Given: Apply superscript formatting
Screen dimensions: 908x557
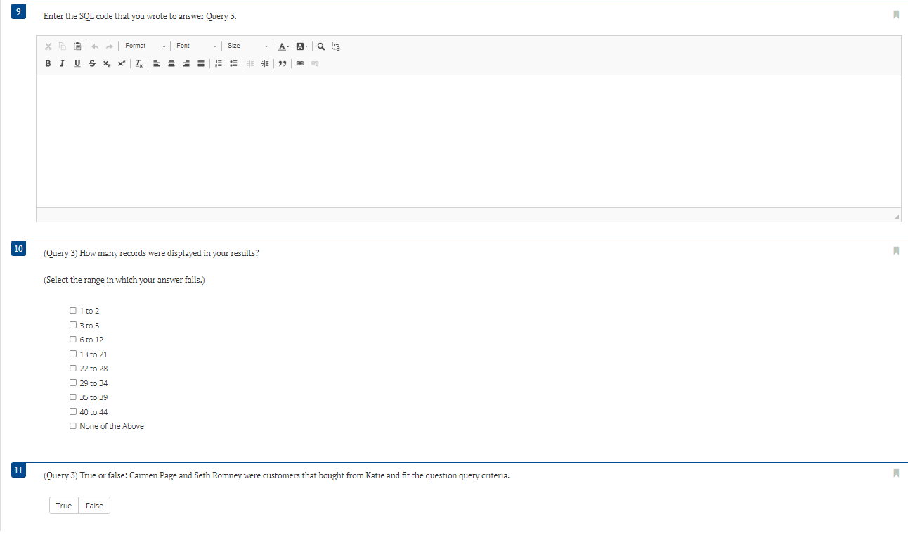Looking at the screenshot, I should [x=121, y=63].
